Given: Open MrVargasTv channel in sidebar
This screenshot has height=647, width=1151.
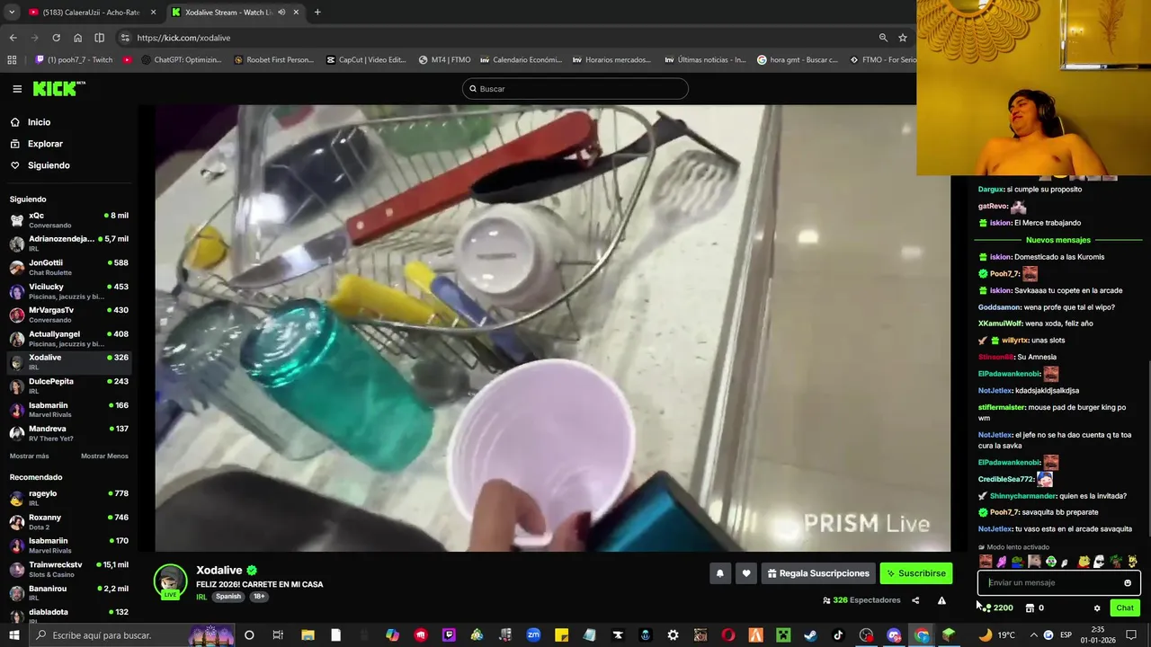Looking at the screenshot, I should pyautogui.click(x=68, y=315).
